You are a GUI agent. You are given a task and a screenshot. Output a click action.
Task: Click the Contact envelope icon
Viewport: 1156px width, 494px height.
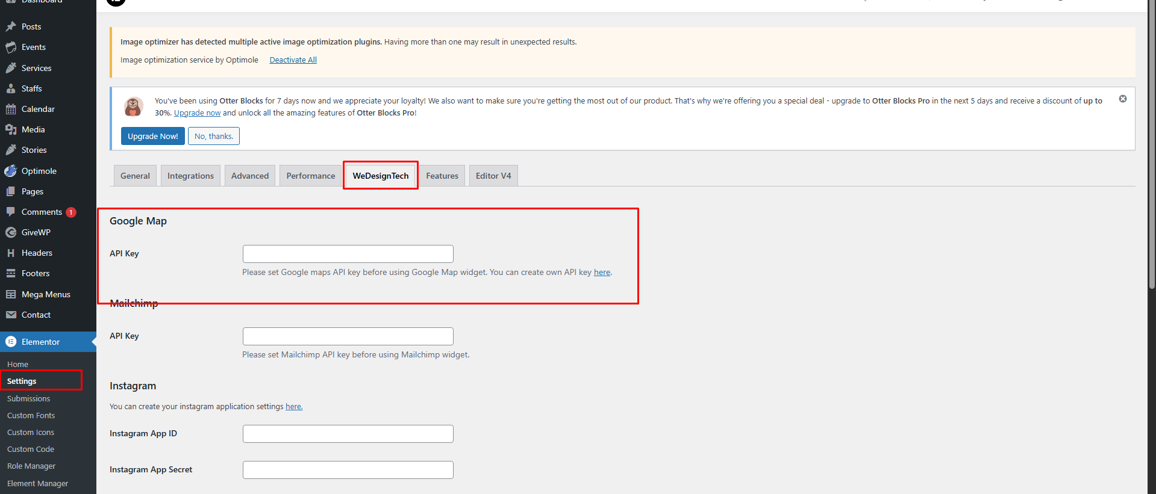(x=11, y=315)
